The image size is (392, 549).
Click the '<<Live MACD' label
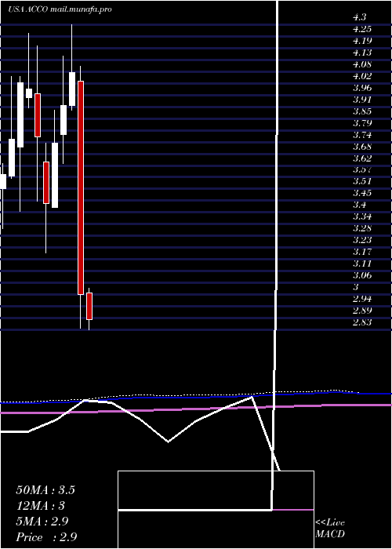click(330, 529)
